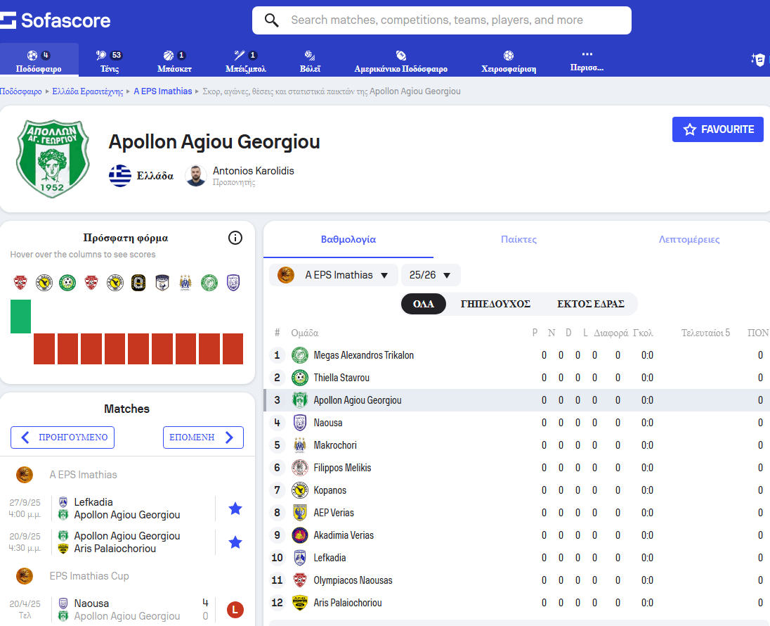Select the ΓΗΠΕΔΟΥΧΟΣ standings filter

tap(495, 304)
